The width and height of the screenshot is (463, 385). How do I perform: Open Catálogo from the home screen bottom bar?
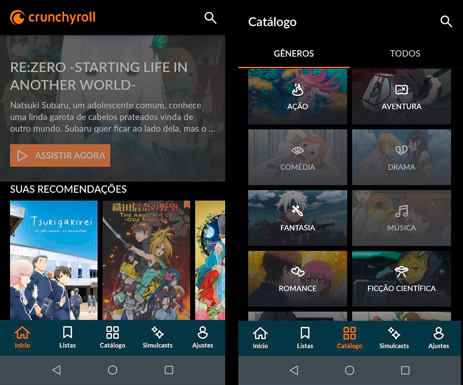click(112, 337)
